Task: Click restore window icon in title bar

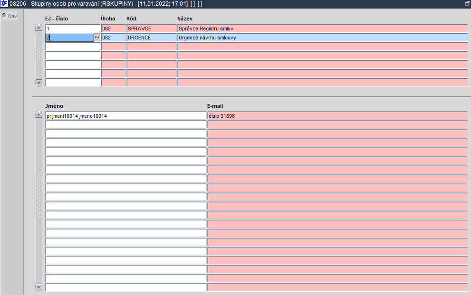Action: 467,4
